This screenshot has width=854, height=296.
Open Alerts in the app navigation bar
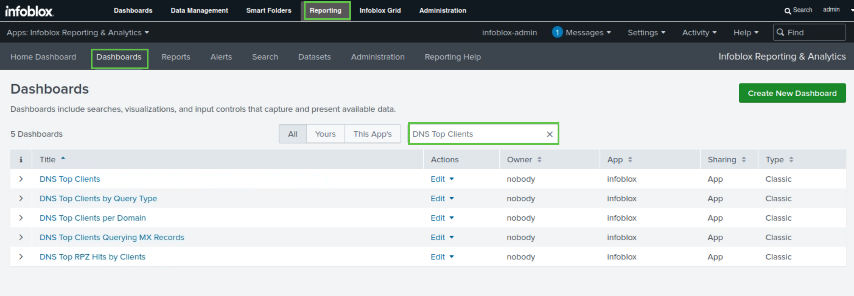(x=221, y=57)
